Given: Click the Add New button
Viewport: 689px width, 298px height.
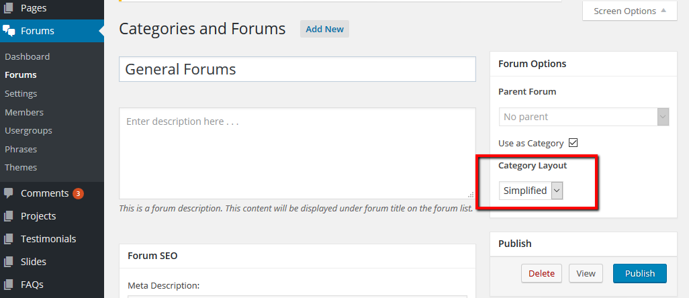Looking at the screenshot, I should [x=324, y=29].
